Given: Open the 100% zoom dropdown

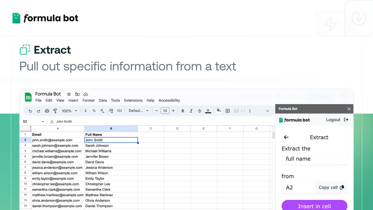Looking at the screenshot, I should click(x=69, y=111).
